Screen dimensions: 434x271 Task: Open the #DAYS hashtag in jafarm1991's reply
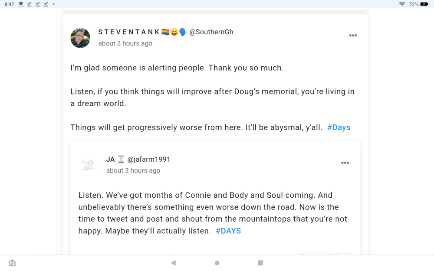click(228, 231)
